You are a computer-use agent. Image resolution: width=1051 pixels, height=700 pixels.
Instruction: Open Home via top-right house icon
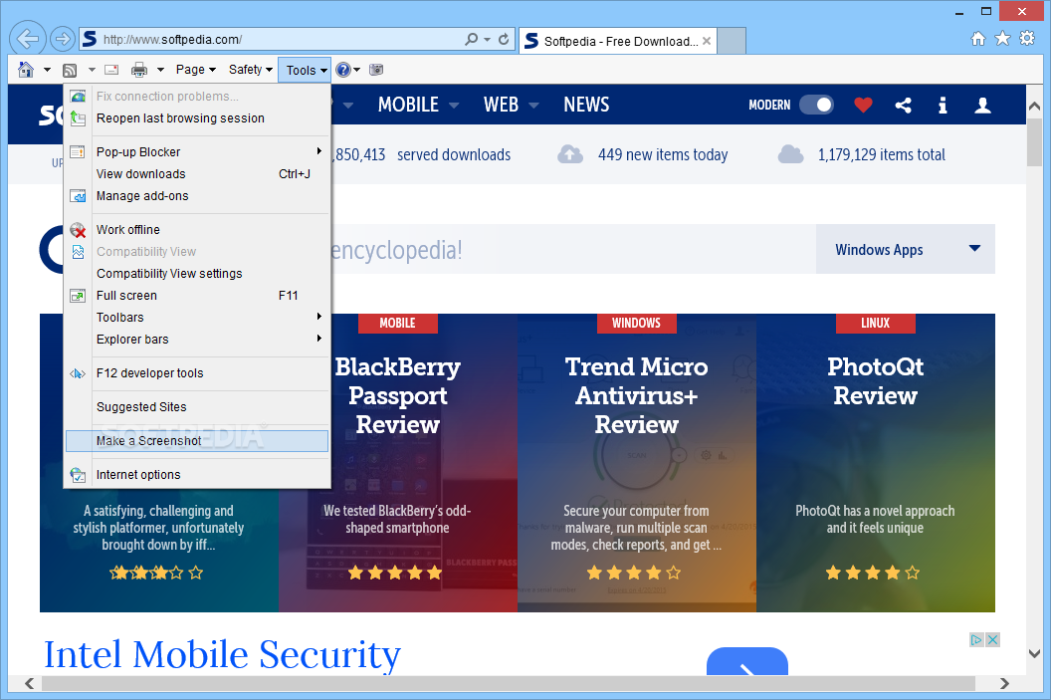978,38
